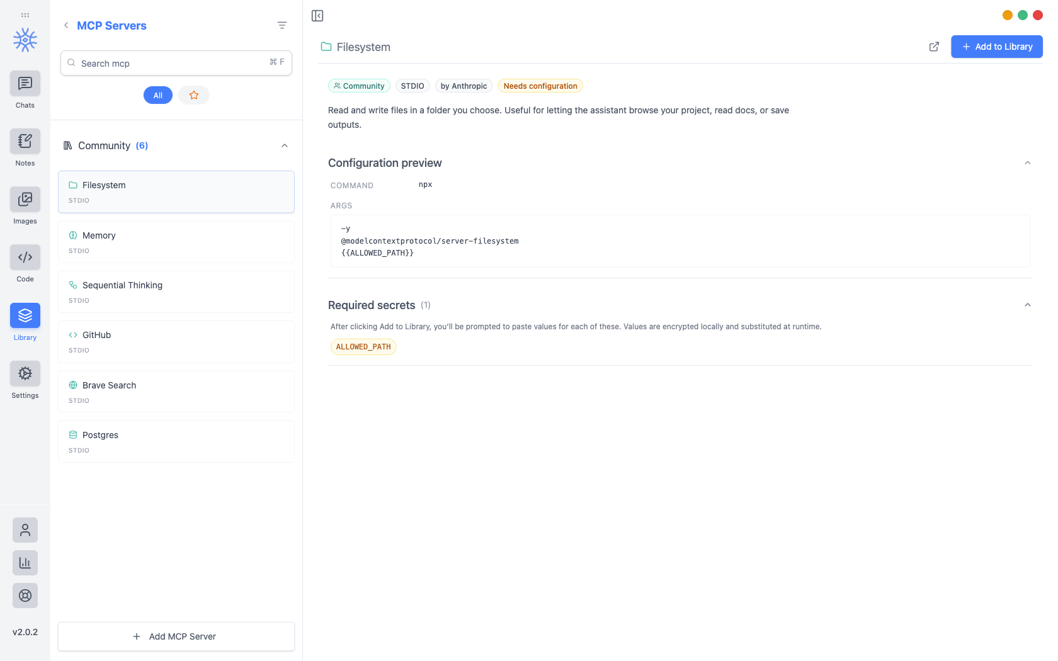Open the Images section icon
Screen dimensions: 1058x661
pos(25,199)
